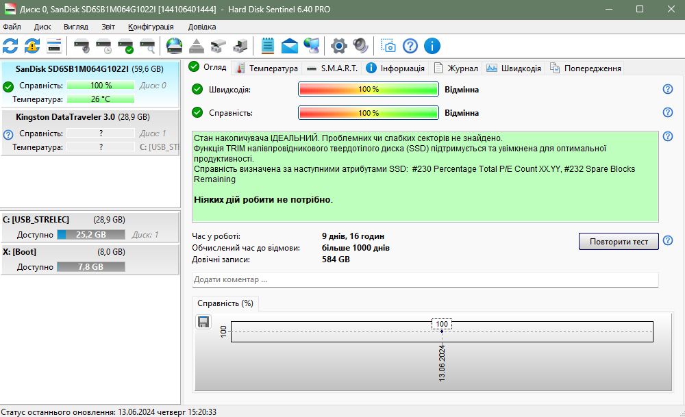Image resolution: width=685 pixels, height=417 pixels.
Task: Click help icon beside Справність bar
Action: click(667, 112)
